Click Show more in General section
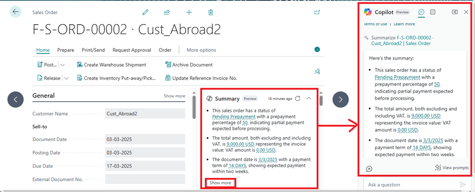This screenshot has width=475, height=192. click(x=174, y=96)
